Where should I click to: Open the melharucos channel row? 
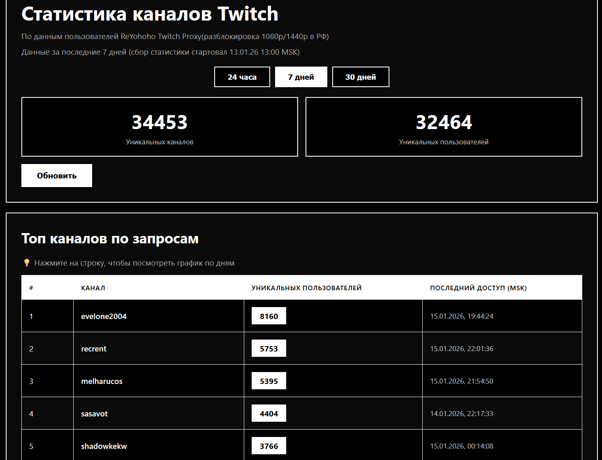point(302,381)
